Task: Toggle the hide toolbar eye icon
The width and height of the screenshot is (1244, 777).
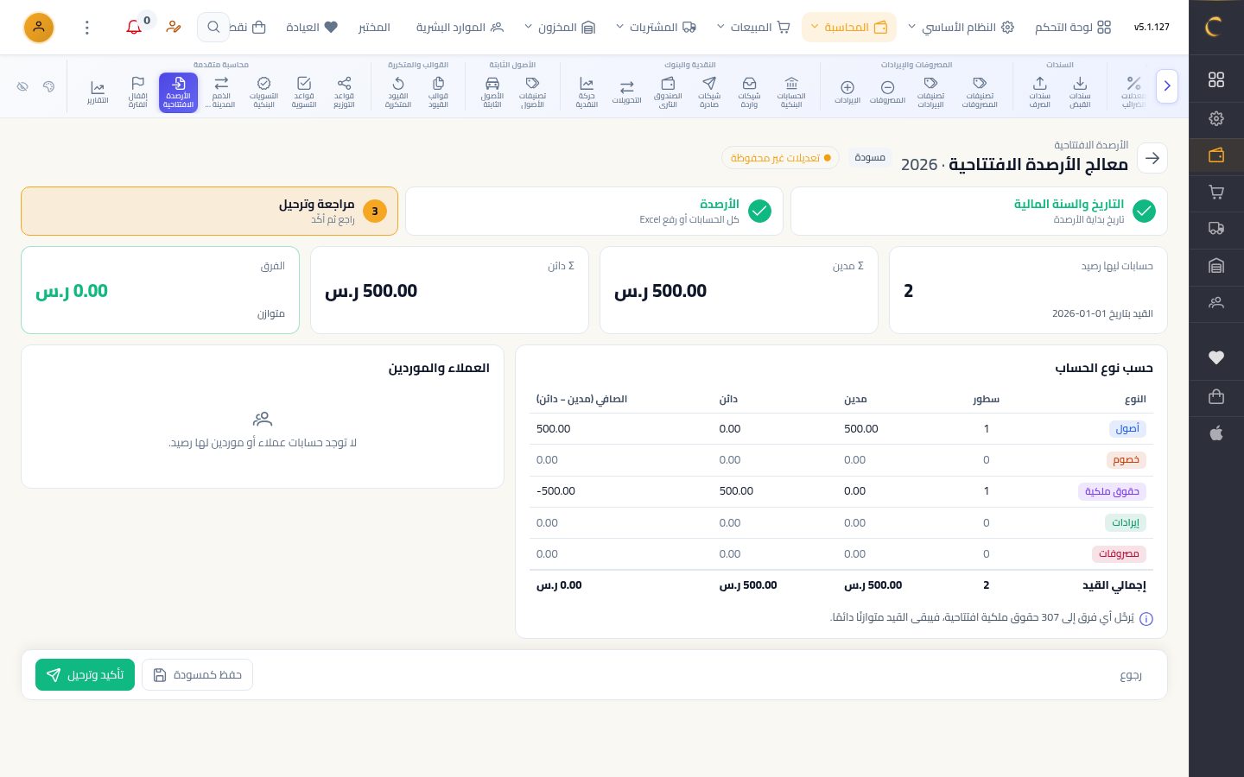Action: 22,86
